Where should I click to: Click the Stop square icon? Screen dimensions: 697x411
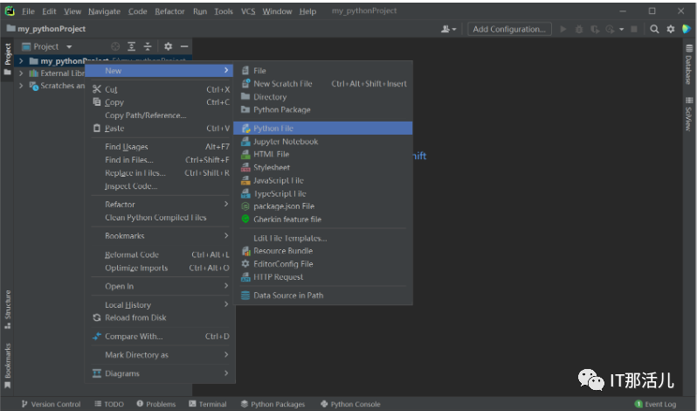tap(634, 30)
